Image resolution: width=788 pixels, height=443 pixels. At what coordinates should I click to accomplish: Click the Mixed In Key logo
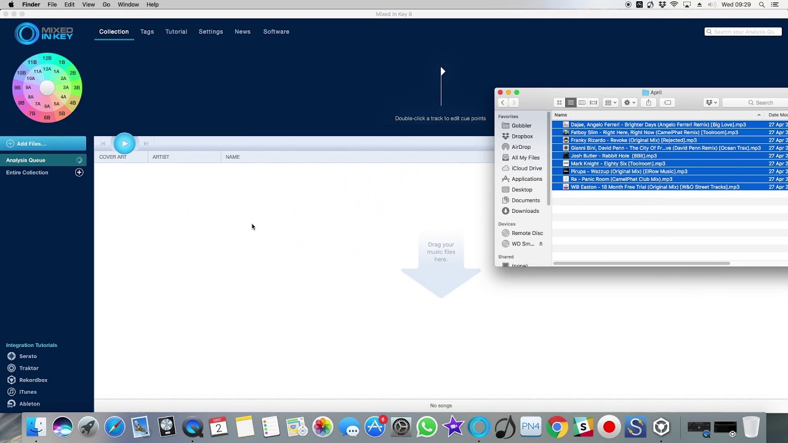coord(44,33)
